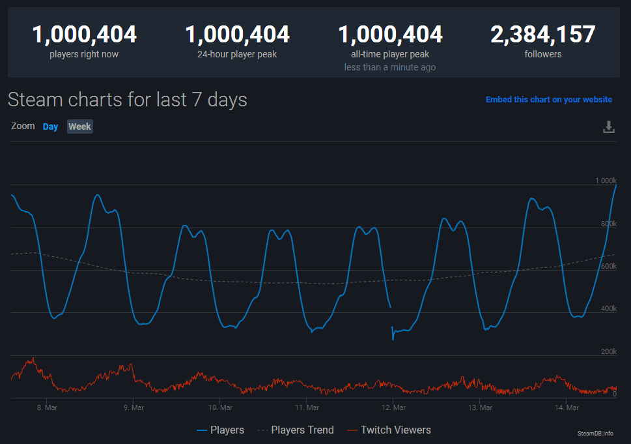
Task: Click the 24-hour player peak statistic
Action: coord(237,42)
